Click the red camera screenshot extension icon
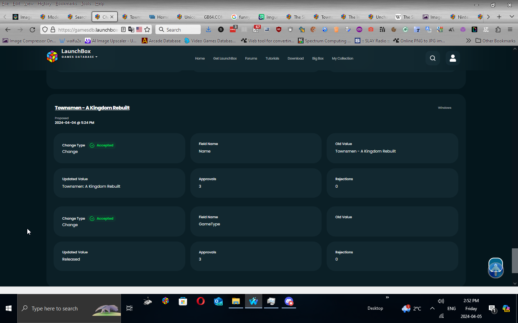This screenshot has width=518, height=323. click(371, 30)
